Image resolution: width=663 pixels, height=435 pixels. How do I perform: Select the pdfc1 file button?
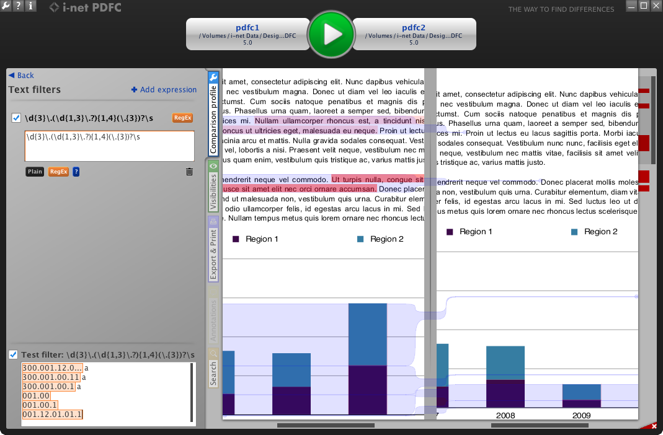tap(248, 34)
